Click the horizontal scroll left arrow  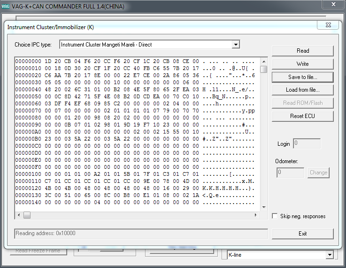[x=19, y=215]
